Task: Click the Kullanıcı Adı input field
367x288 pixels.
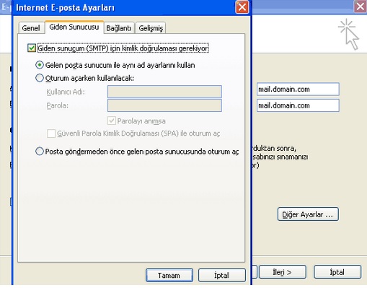Action: (164, 92)
